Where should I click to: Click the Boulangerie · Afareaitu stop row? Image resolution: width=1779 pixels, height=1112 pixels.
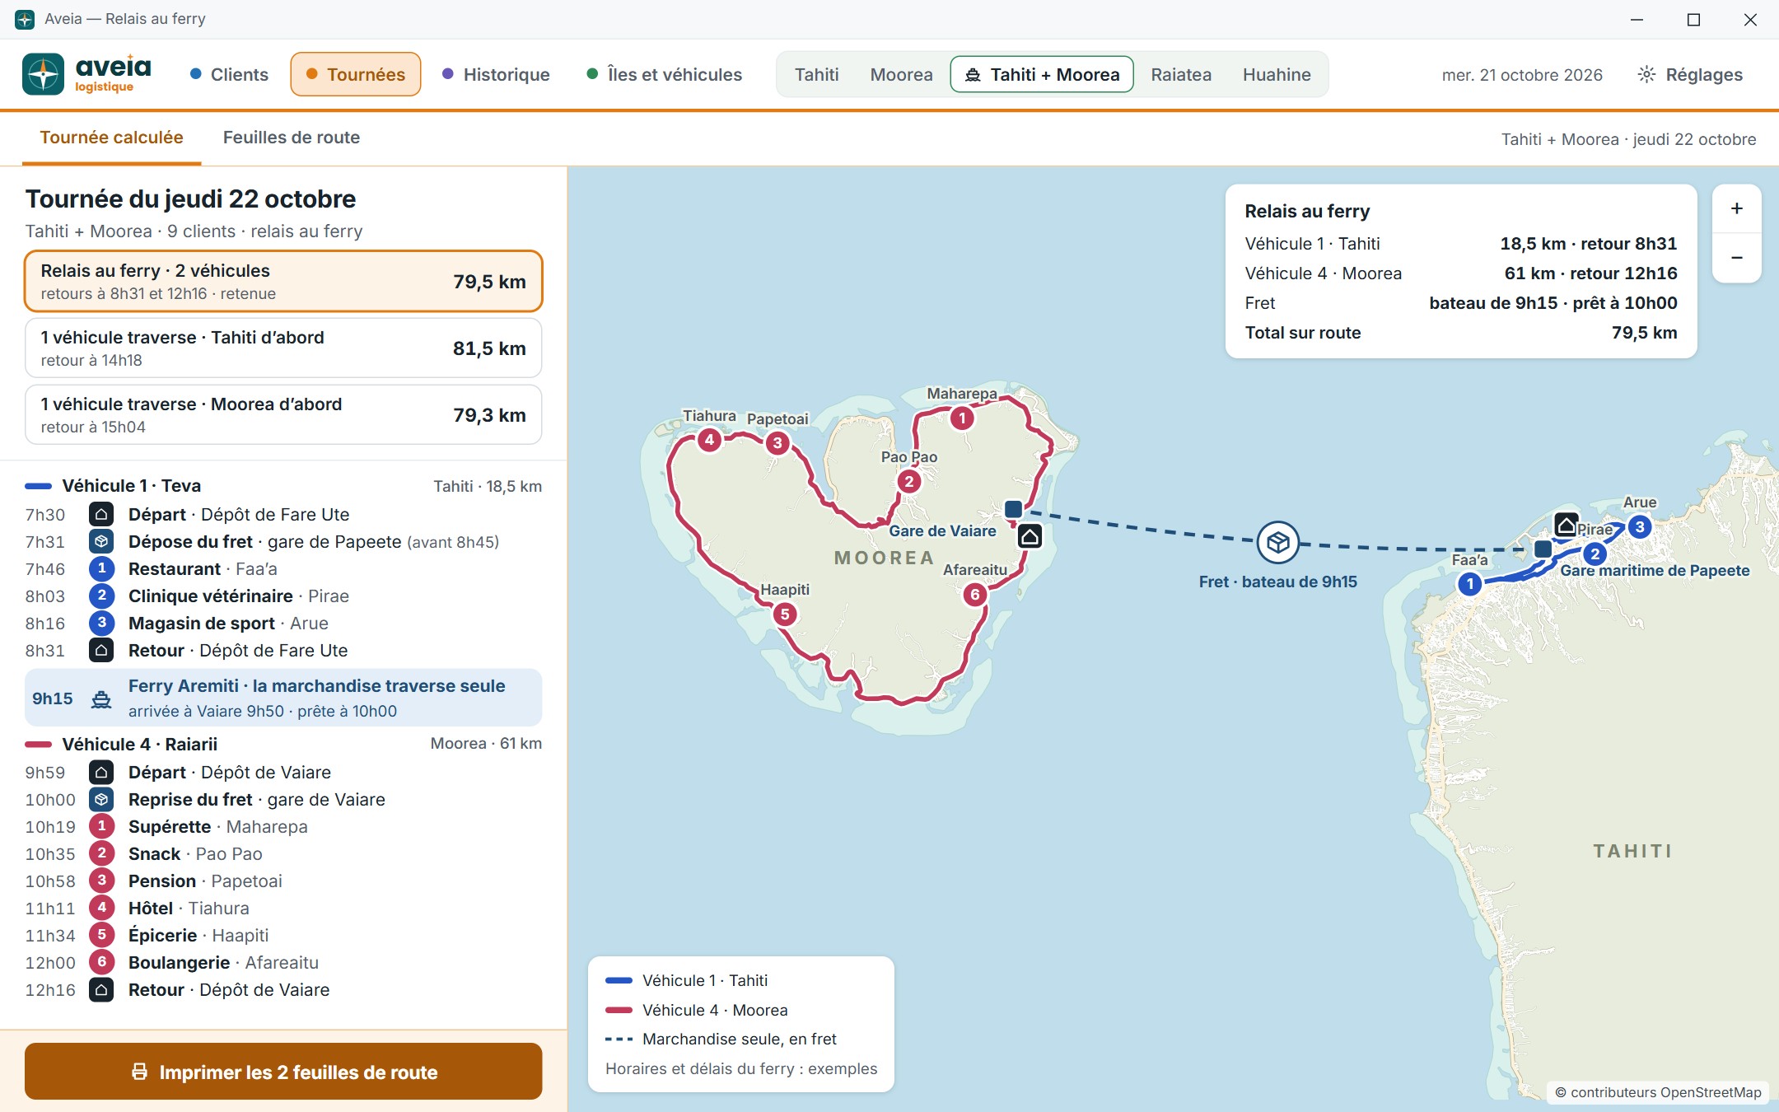click(283, 962)
